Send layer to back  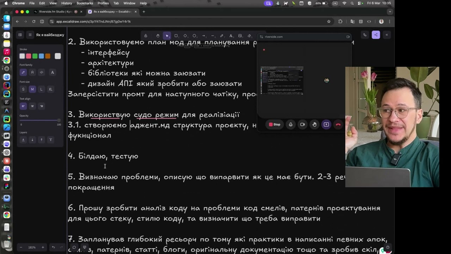tap(23, 140)
